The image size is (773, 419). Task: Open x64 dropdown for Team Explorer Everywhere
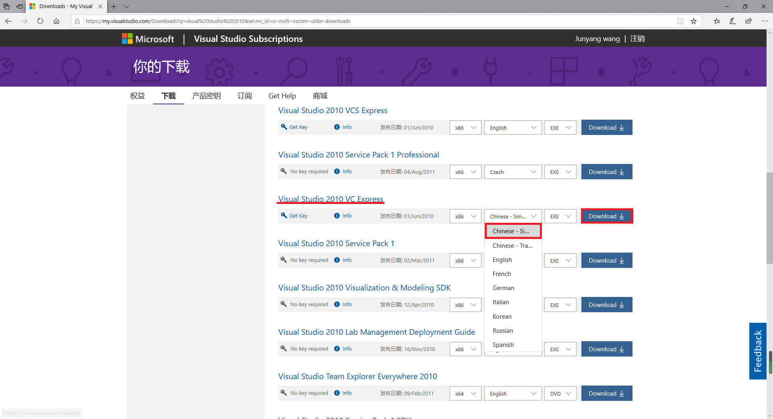point(465,393)
